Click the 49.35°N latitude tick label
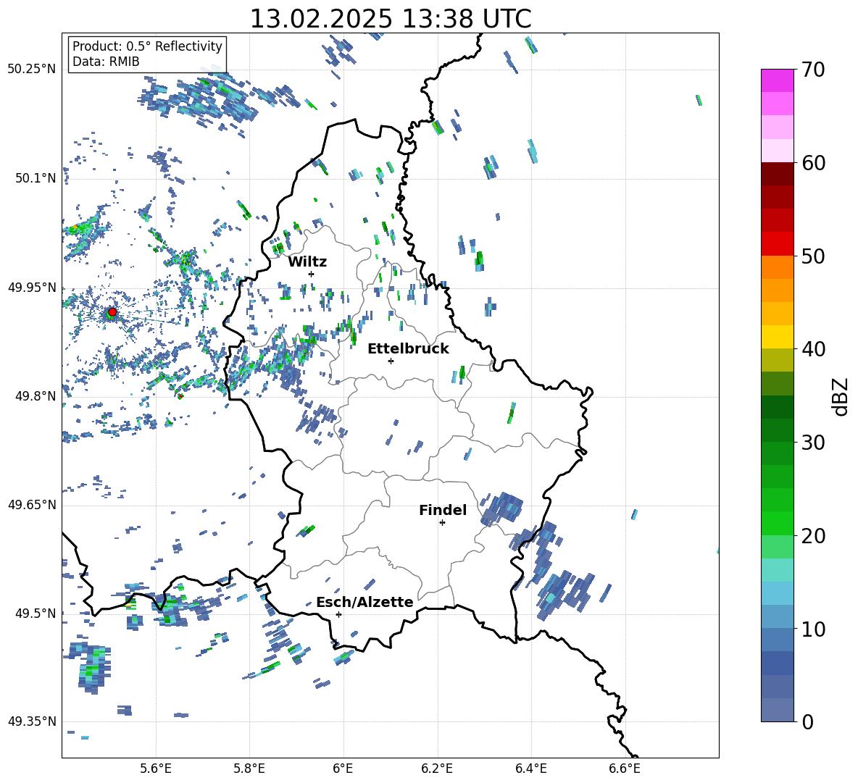This screenshot has width=858, height=783. (32, 721)
